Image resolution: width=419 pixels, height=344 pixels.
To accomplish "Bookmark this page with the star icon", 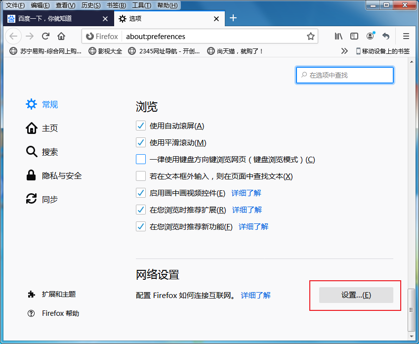I will (310, 37).
